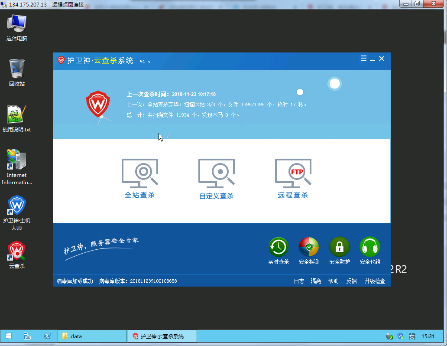This screenshot has width=447, height=346.
Task: Click the 病毒库加载成功 status text
Action: 74,281
